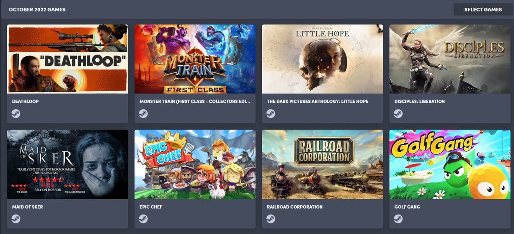The height and width of the screenshot is (234, 514).
Task: Click the Steam icon under Monster Train
Action: [143, 114]
